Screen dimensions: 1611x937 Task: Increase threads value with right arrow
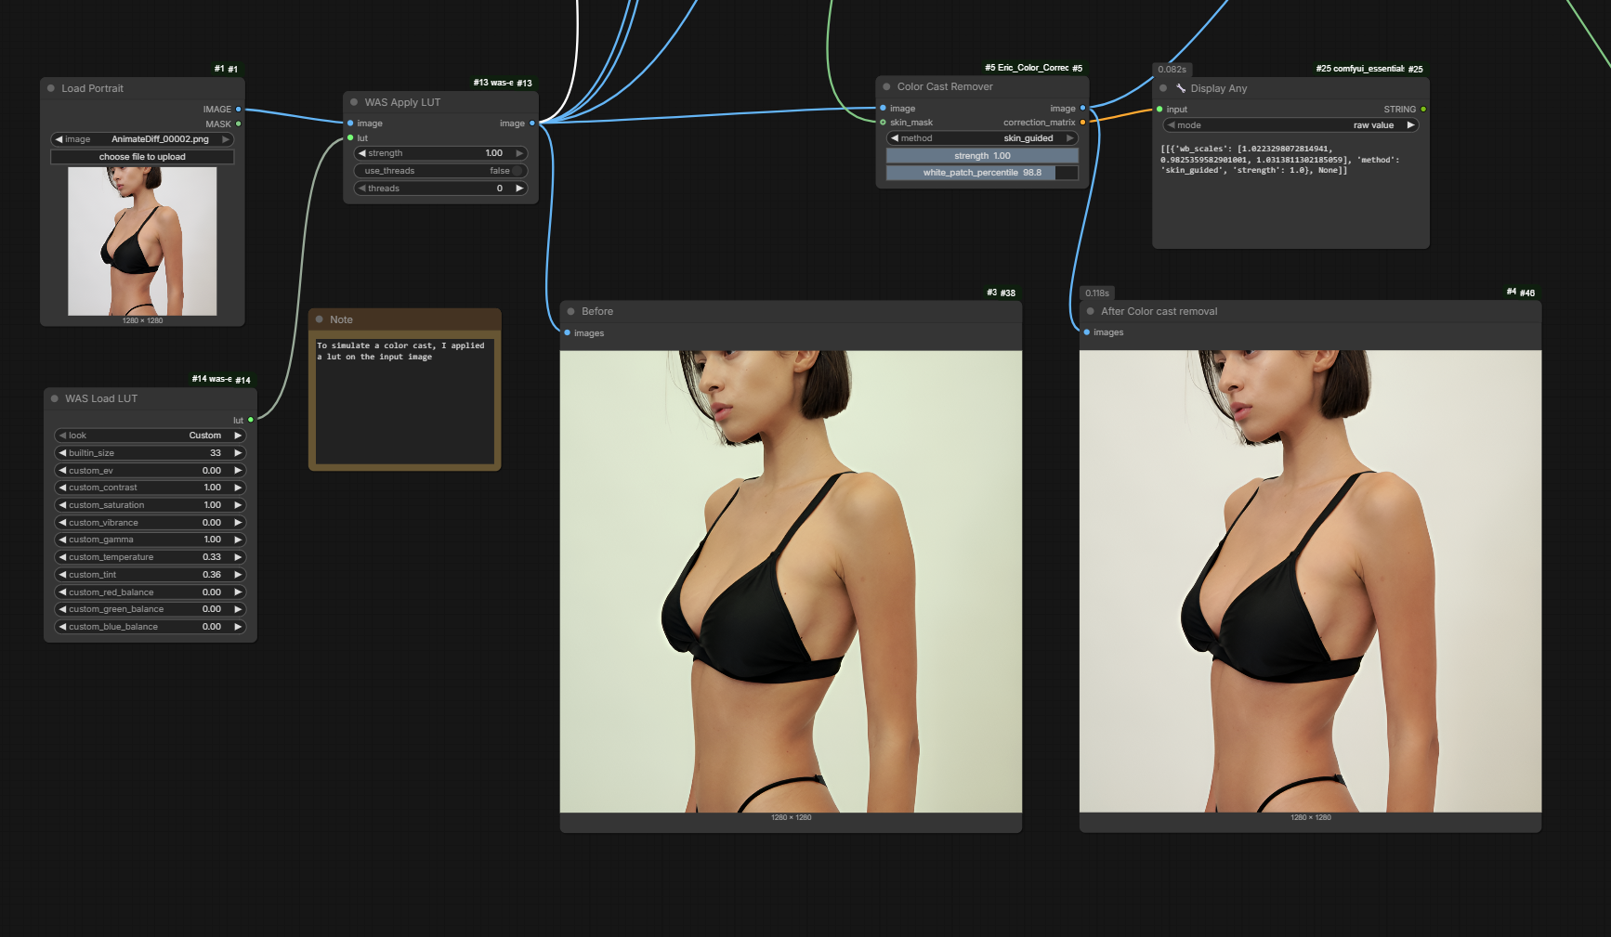519,189
